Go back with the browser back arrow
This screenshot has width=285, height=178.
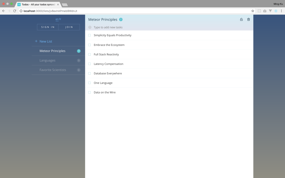point(3,11)
